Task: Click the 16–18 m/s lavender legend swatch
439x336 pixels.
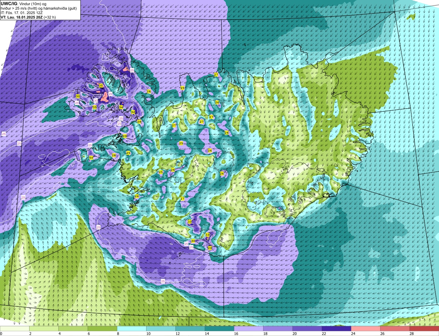Action: click(x=249, y=329)
